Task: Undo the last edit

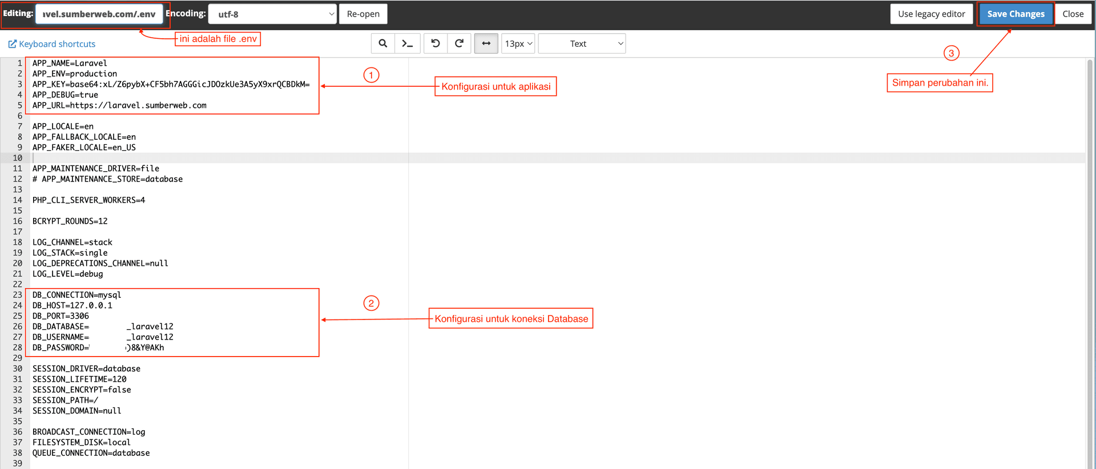Action: (x=436, y=43)
